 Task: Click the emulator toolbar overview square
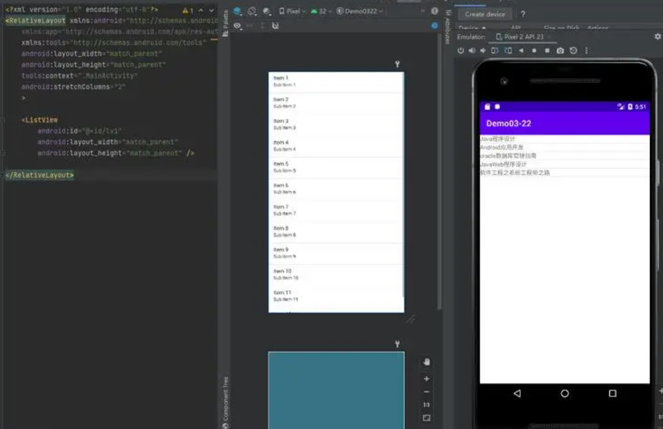tap(547, 50)
